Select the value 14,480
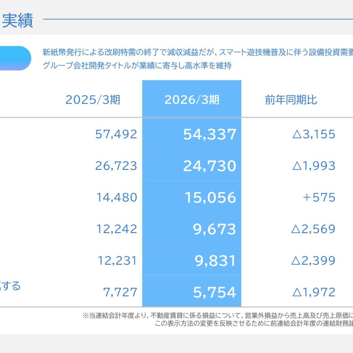The height and width of the screenshot is (353, 353). (117, 198)
